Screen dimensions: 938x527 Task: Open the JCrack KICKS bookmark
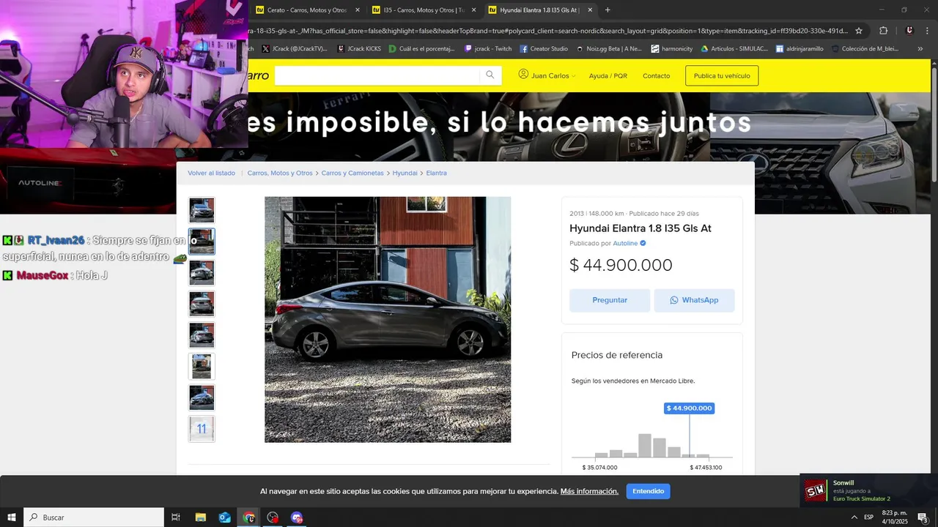coord(359,49)
